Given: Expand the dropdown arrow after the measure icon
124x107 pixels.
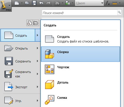Looking at the screenshot, I should click(x=120, y=3).
